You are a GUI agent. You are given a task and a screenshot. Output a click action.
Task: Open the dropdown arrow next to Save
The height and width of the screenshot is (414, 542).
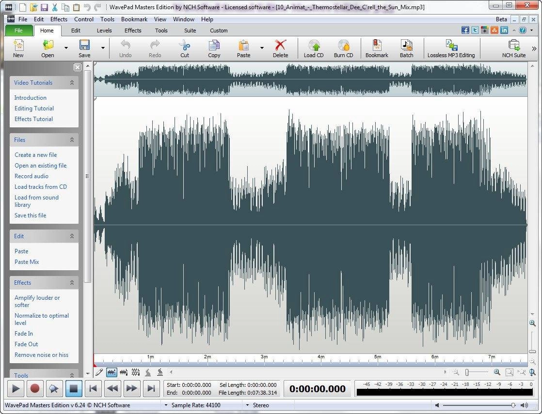click(103, 48)
